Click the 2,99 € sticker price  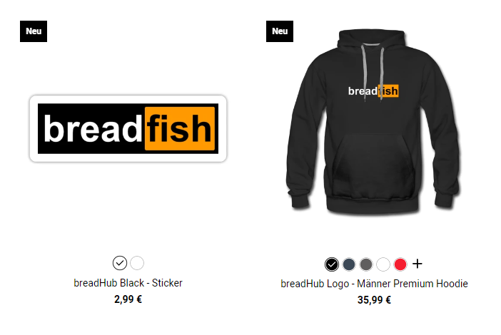click(128, 299)
